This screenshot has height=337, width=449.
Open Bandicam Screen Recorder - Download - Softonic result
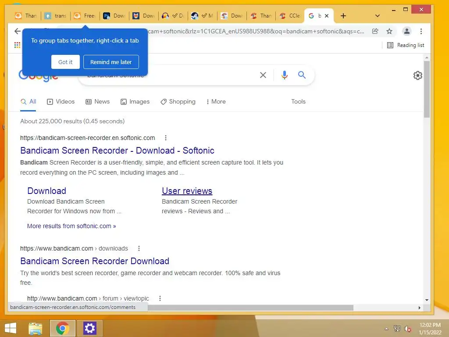click(117, 151)
